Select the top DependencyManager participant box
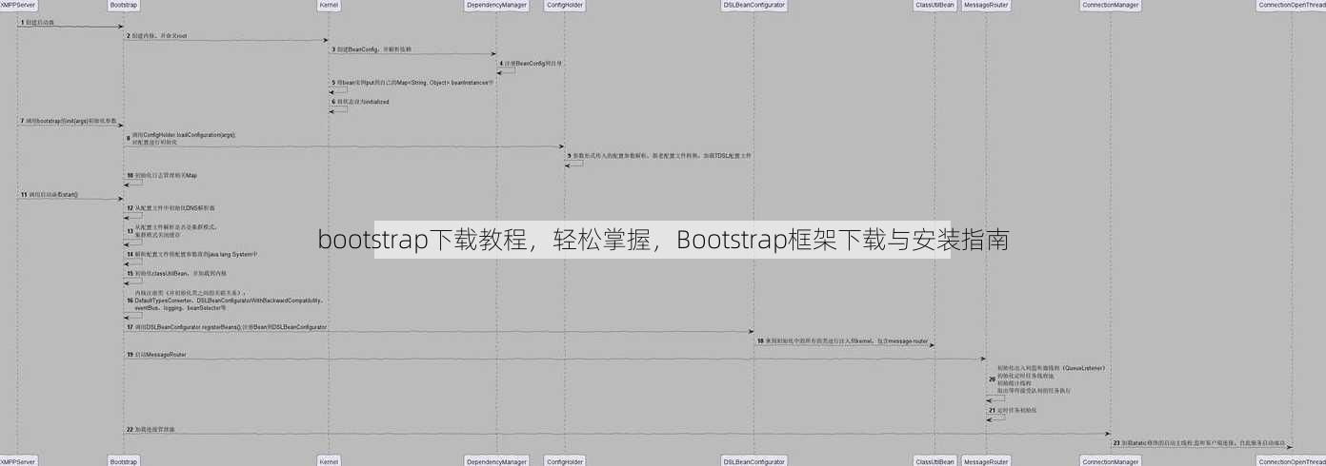This screenshot has height=466, width=1326. click(496, 5)
